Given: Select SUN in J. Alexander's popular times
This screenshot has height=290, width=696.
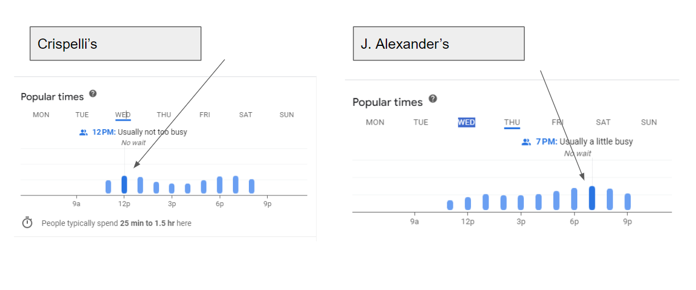Looking at the screenshot, I should pos(649,122).
